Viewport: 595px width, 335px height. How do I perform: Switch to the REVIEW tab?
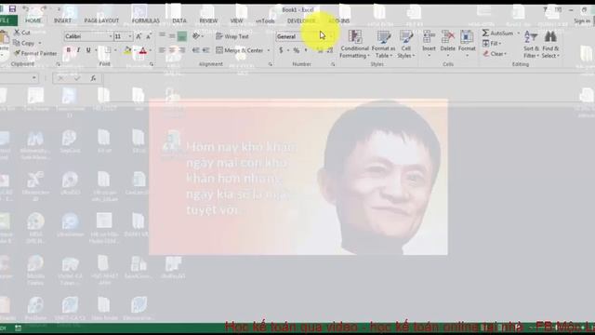pos(208,20)
